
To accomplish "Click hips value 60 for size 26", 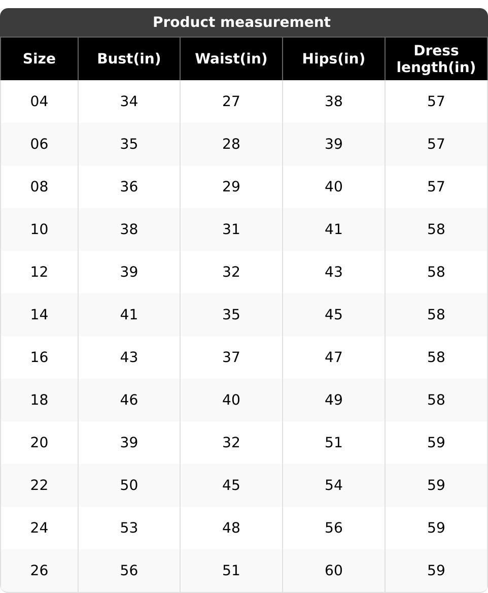I will 333,571.
